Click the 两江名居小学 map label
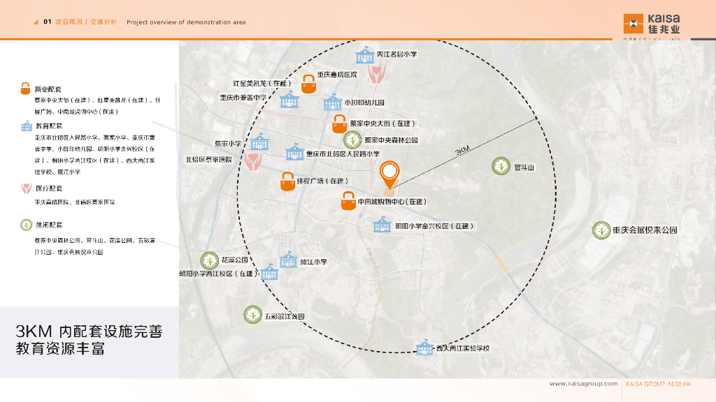The height and width of the screenshot is (402, 716). [x=396, y=54]
